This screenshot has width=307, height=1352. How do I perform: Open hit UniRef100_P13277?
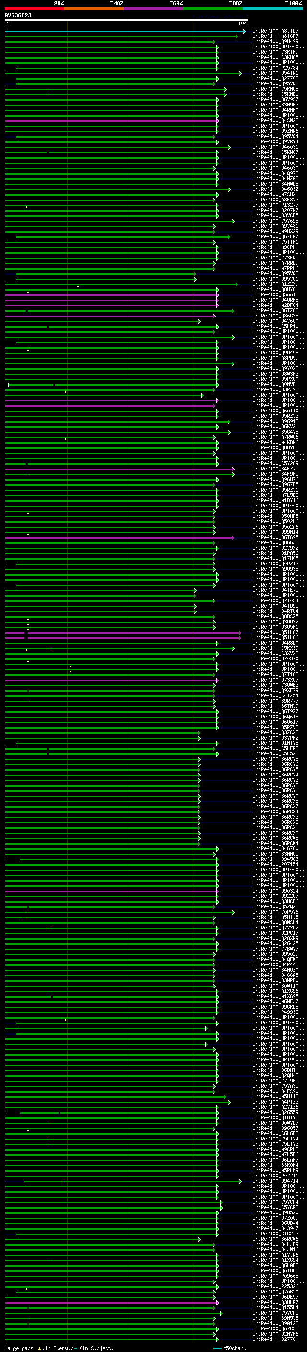coord(275,205)
